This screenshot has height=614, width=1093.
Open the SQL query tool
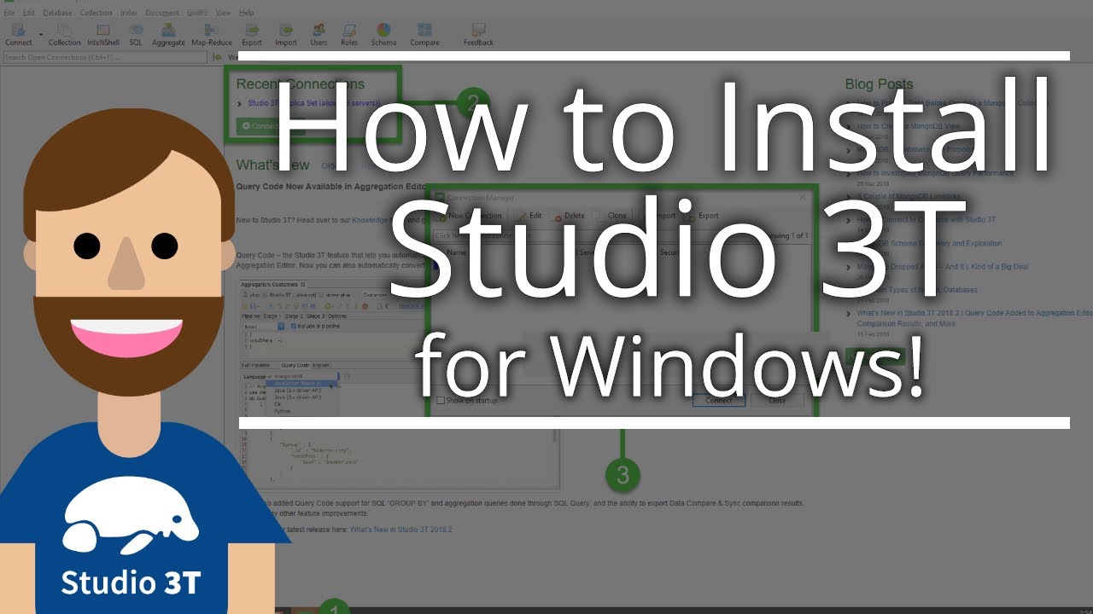pyautogui.click(x=136, y=34)
